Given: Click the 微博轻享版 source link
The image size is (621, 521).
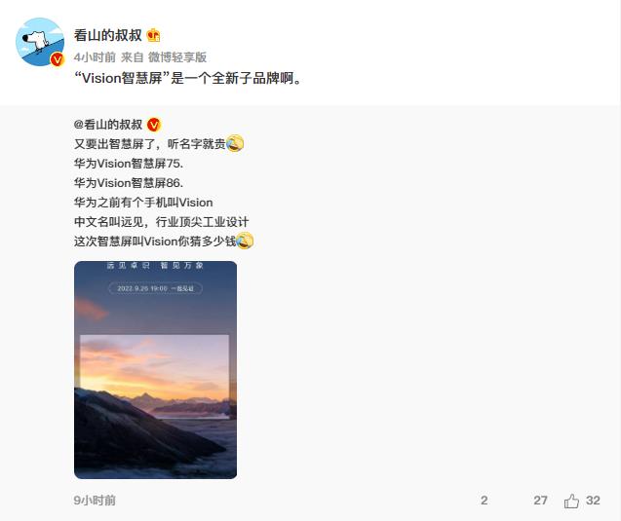Looking at the screenshot, I should [177, 57].
